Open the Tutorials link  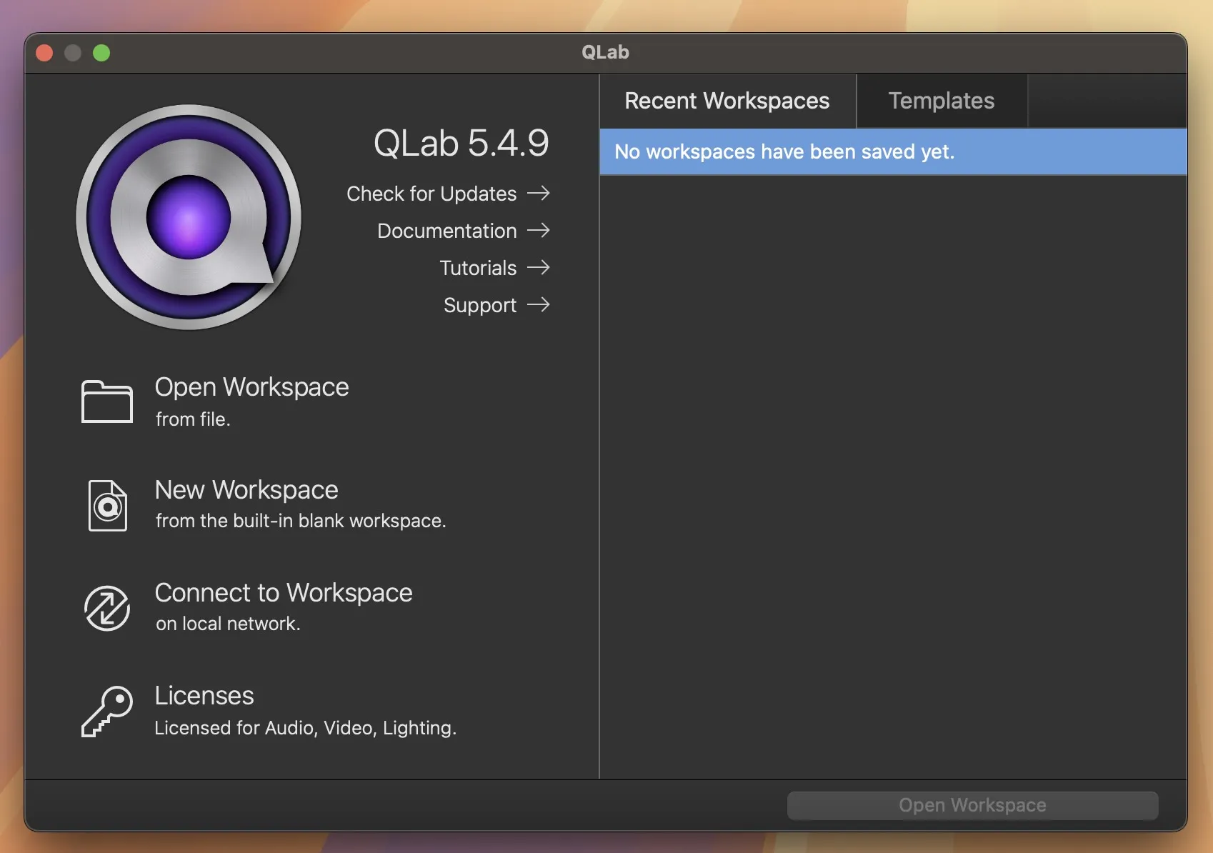(478, 268)
